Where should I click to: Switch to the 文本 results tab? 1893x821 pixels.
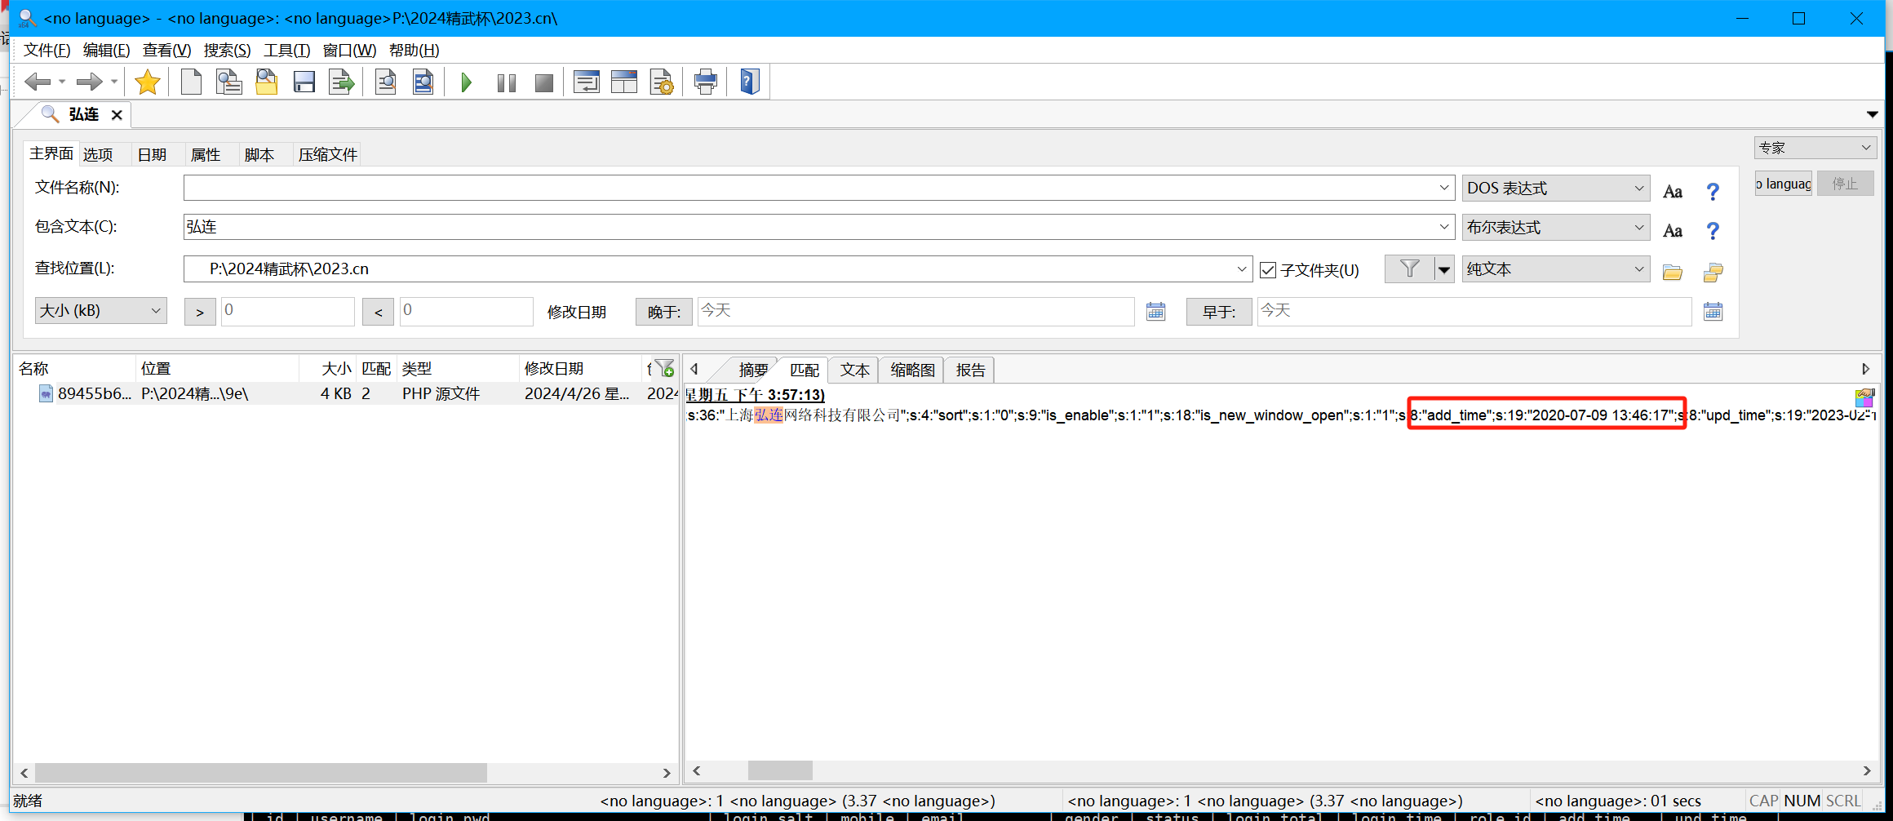point(854,370)
